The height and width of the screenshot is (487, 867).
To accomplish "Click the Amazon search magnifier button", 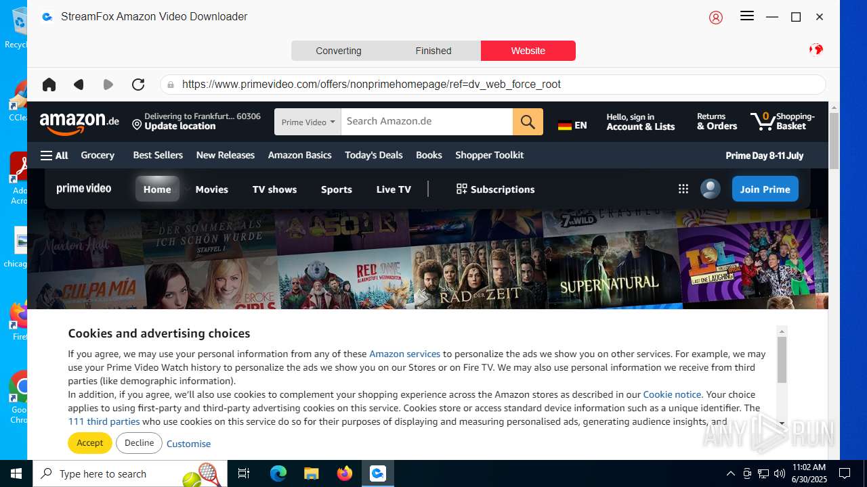I will [528, 122].
